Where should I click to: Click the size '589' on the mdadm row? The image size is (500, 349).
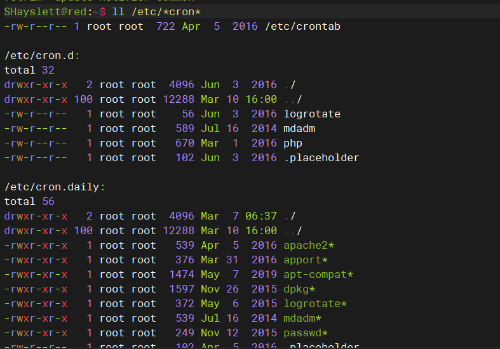point(185,129)
